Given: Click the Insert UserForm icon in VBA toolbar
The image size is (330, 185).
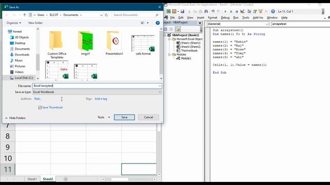Looking at the screenshot, I should (x=174, y=11).
